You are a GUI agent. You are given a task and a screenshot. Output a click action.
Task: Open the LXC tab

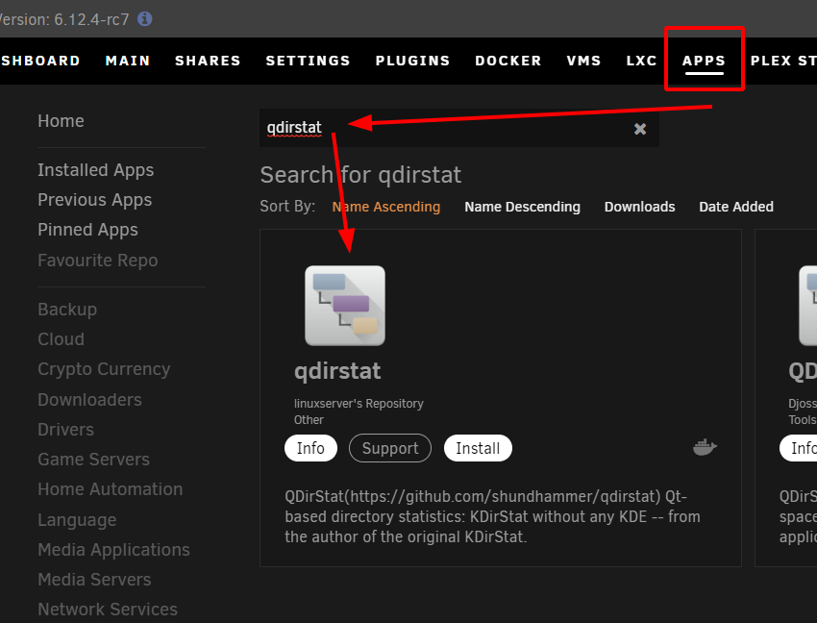[x=641, y=61]
